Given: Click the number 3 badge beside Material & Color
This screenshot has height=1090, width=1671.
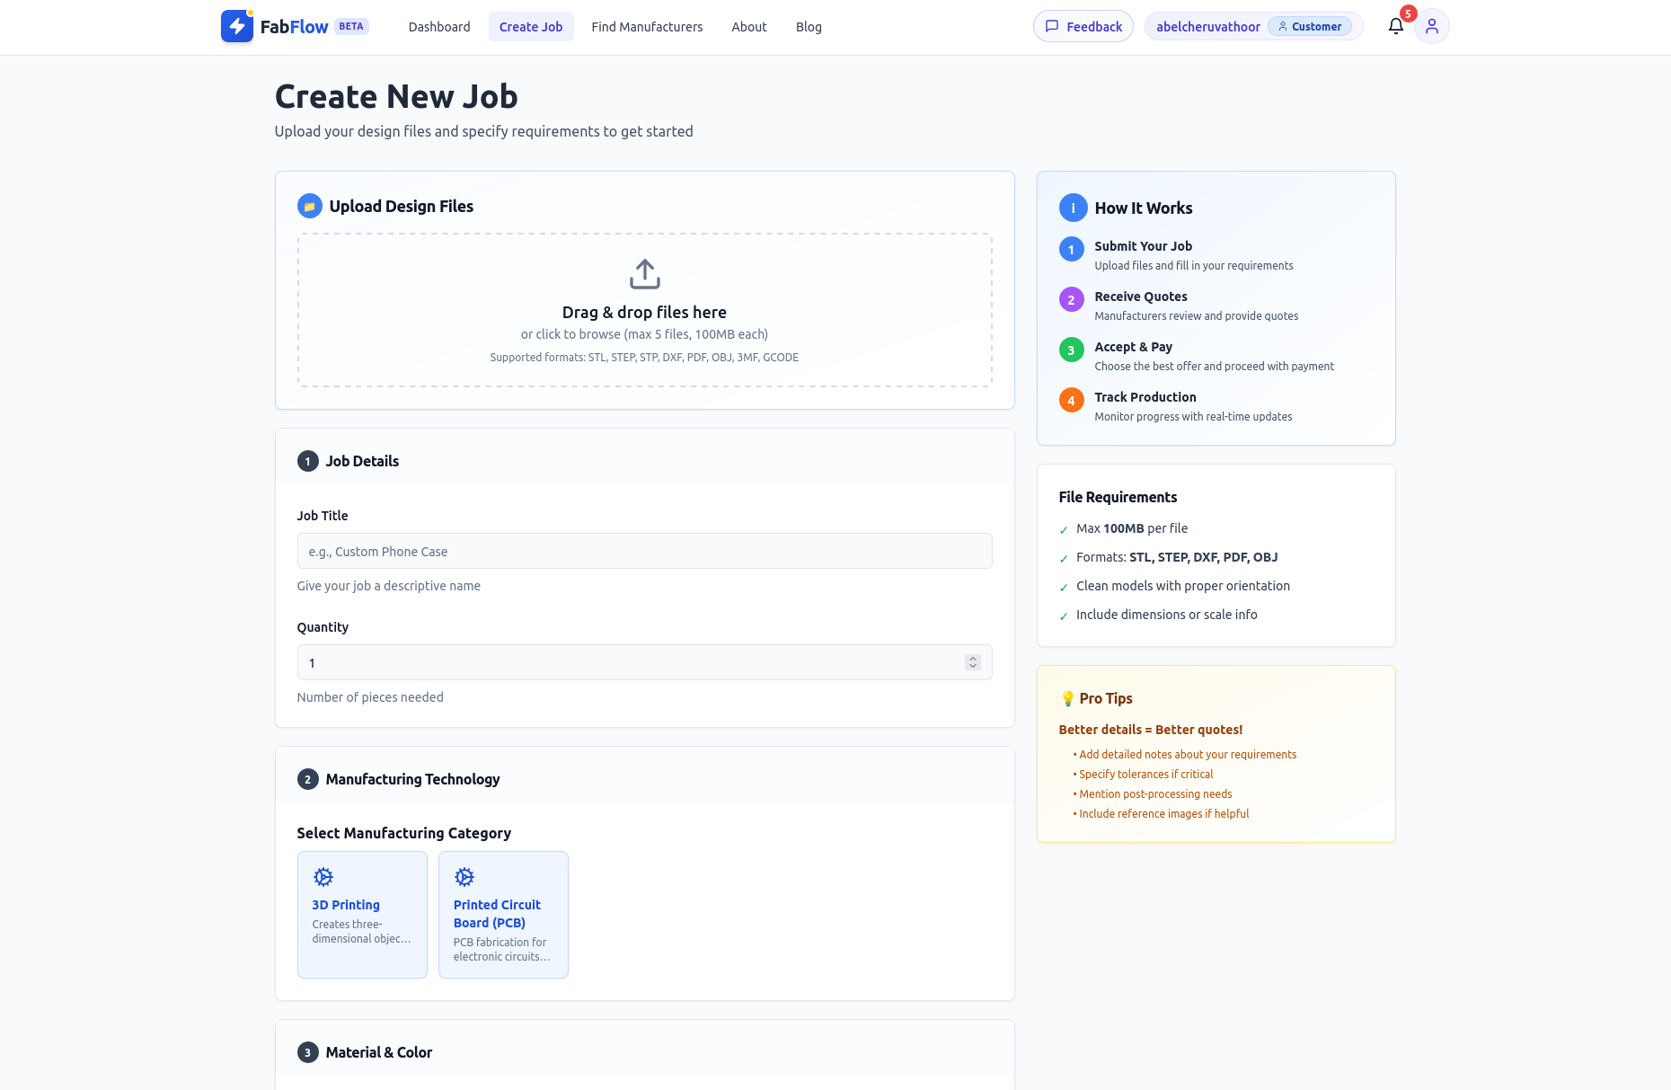Looking at the screenshot, I should click(307, 1052).
